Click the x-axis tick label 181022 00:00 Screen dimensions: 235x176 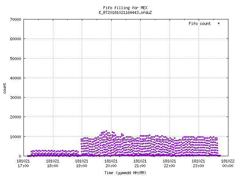228,164
